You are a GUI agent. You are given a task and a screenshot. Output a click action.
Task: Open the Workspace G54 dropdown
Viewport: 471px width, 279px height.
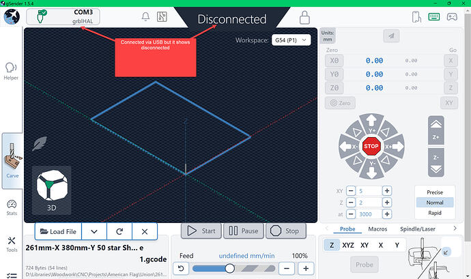click(291, 40)
